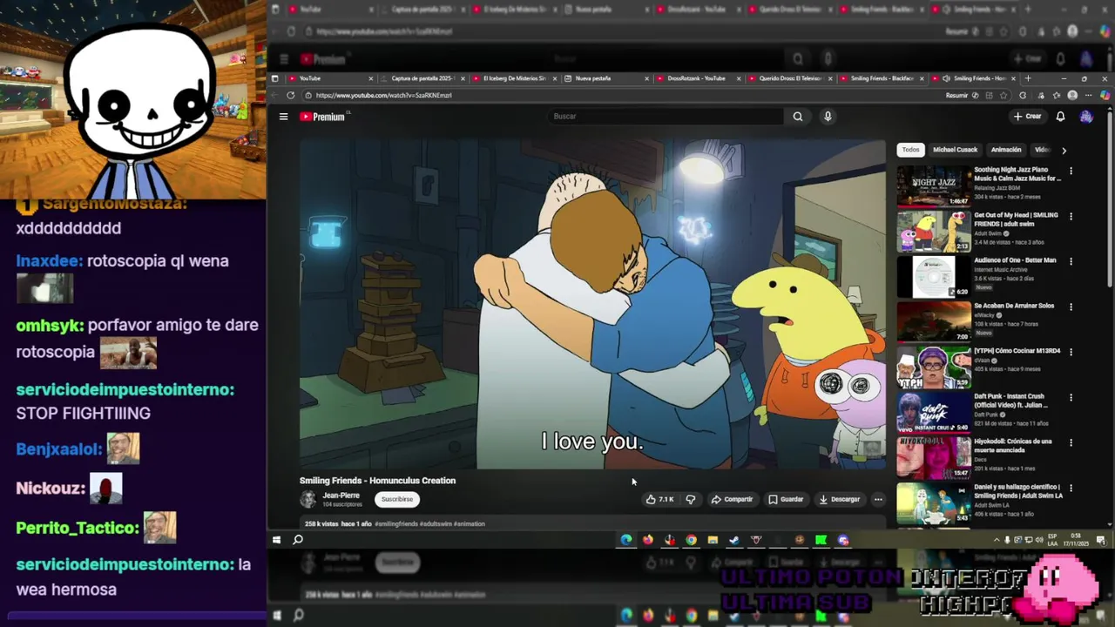
Task: Open YouTube notifications bell
Action: coord(1060,117)
